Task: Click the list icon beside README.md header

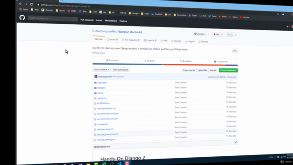Action: click(95, 147)
